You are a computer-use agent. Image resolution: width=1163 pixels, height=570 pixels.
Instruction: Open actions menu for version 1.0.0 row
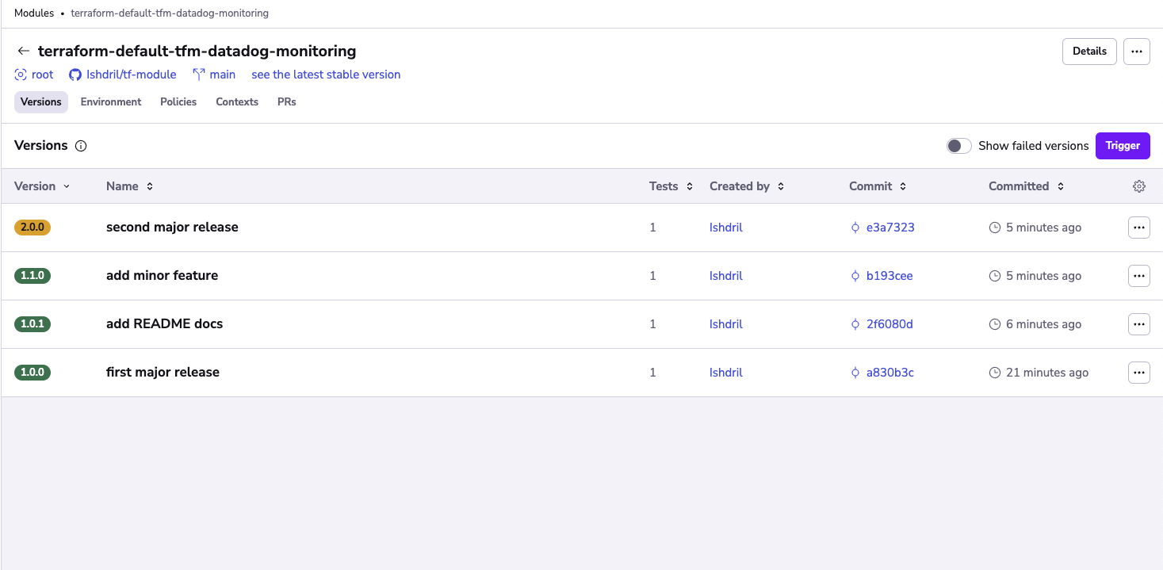1138,373
